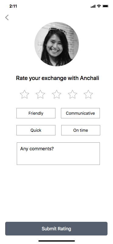Tap the Wi-Fi status icon
Screen dimensions: 113x244
99,6
